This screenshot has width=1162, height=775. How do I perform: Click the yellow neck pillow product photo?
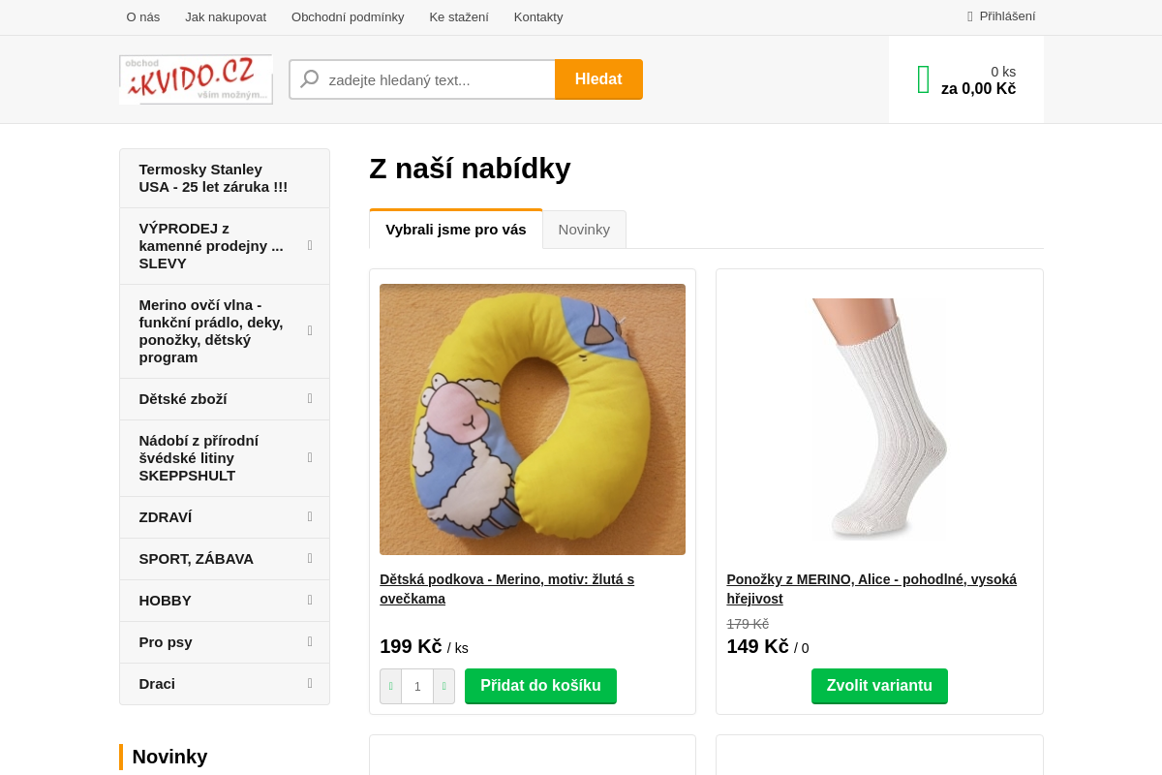point(532,418)
